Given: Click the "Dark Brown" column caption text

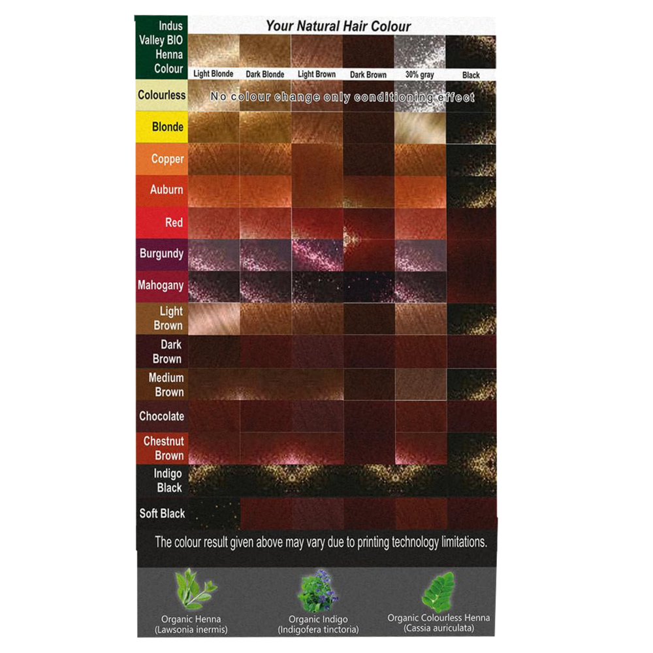Looking at the screenshot, I should 368,75.
